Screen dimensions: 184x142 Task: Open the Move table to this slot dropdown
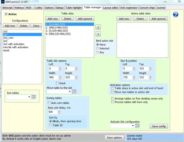pos(70,92)
